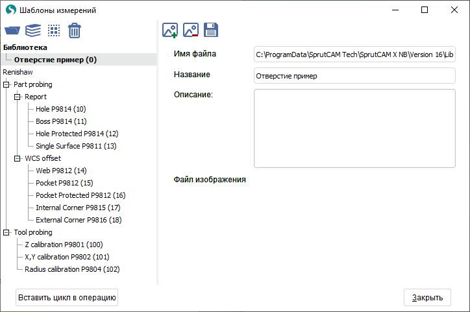470x312 pixels.
Task: Select Отверстие пример (0) library entry
Action: pos(55,60)
